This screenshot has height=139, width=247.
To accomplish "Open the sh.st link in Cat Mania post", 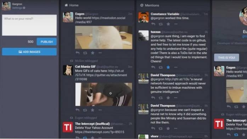I will point(99,73).
